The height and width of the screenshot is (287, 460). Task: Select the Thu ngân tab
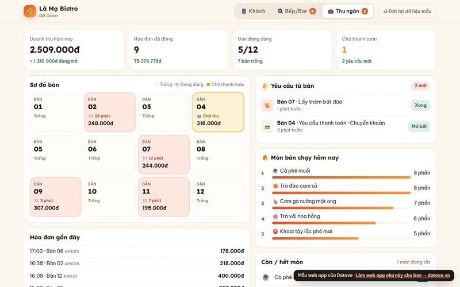(348, 11)
